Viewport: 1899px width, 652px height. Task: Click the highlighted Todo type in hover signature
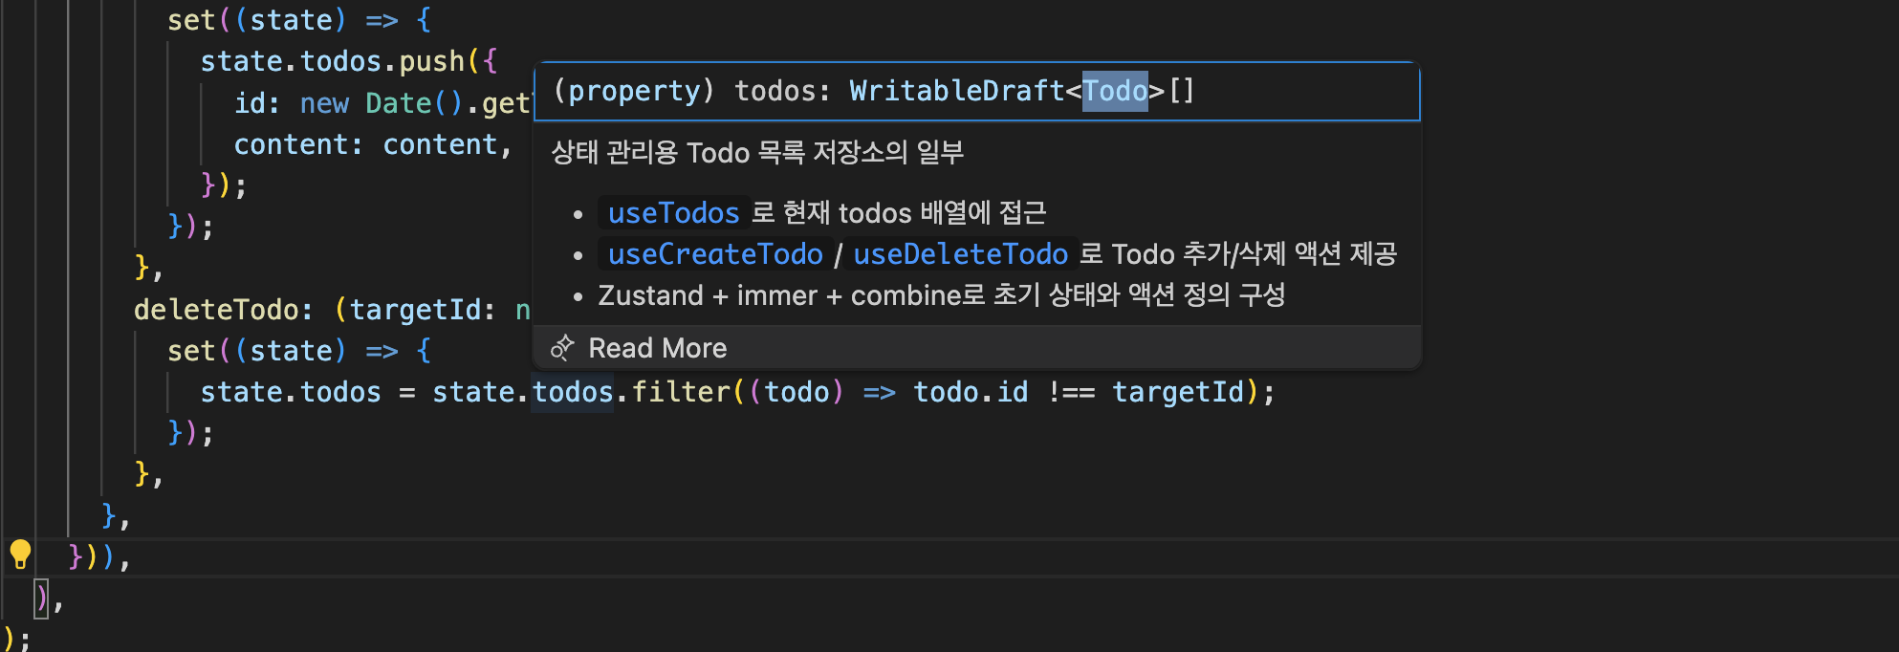(1114, 91)
